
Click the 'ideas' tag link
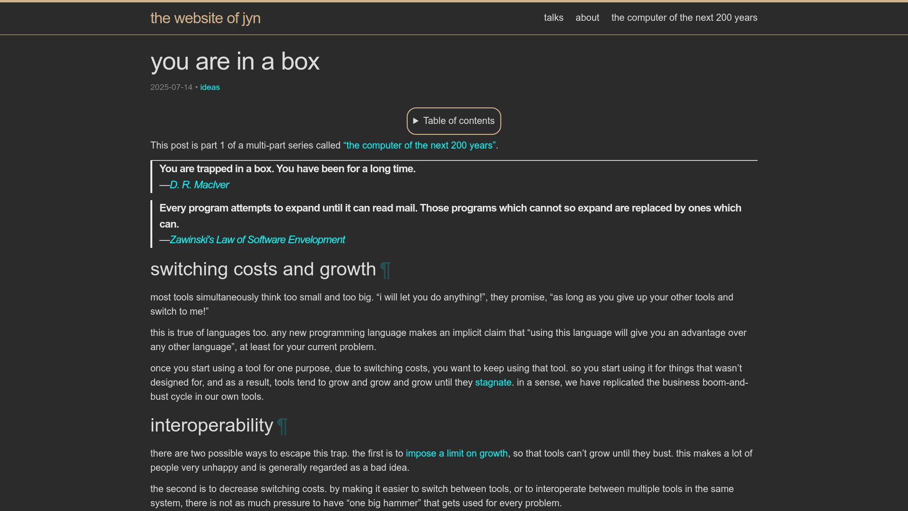pos(210,88)
